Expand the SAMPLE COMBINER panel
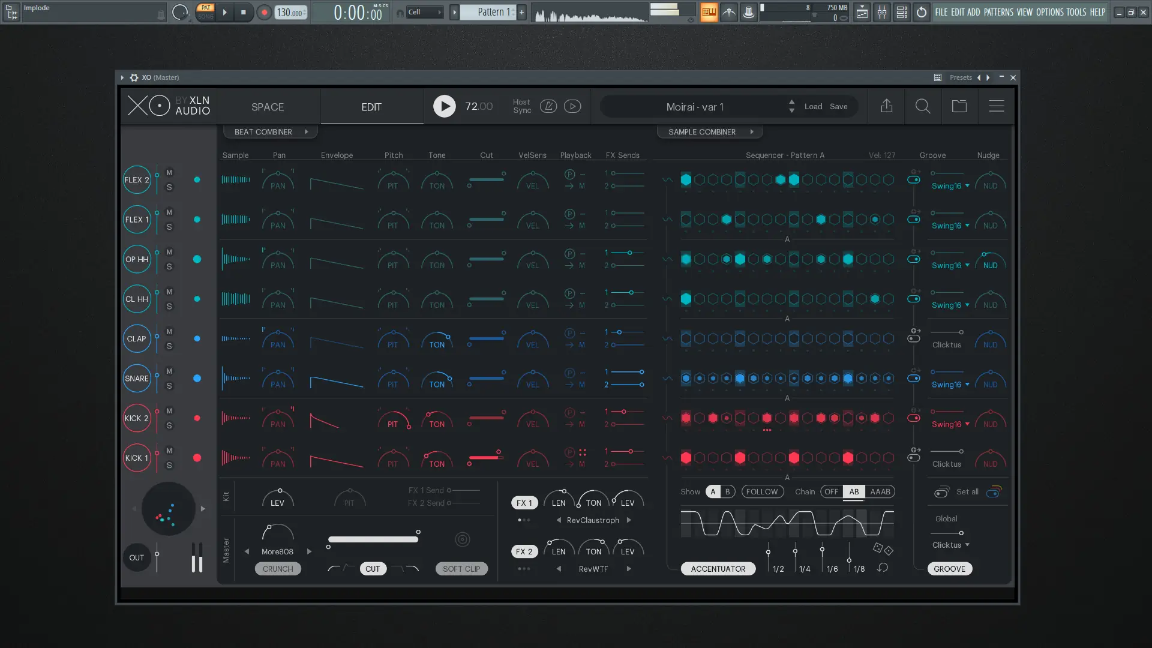Image resolution: width=1152 pixels, height=648 pixels. [709, 132]
